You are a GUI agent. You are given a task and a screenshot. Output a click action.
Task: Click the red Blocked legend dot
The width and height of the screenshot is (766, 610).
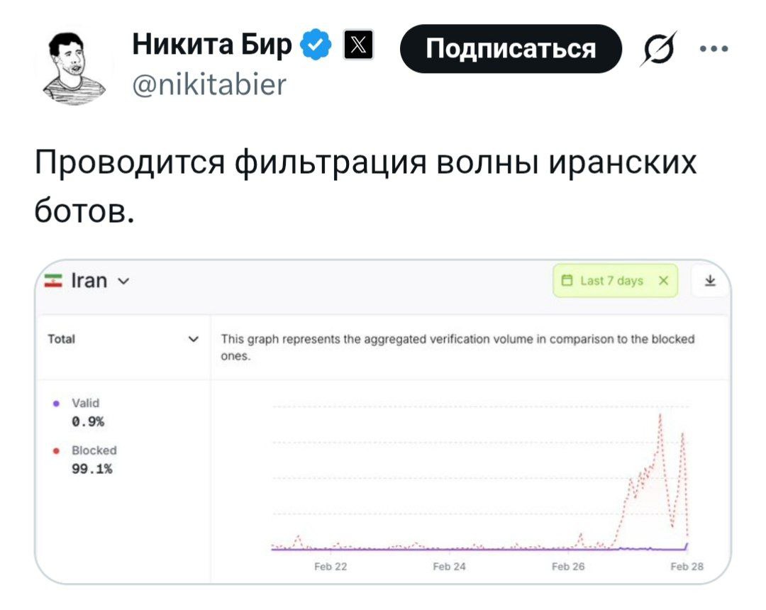coord(55,450)
